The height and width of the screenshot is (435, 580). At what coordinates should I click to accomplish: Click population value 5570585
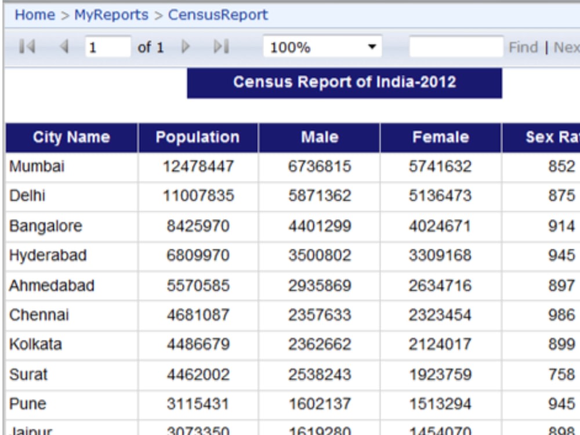point(198,285)
